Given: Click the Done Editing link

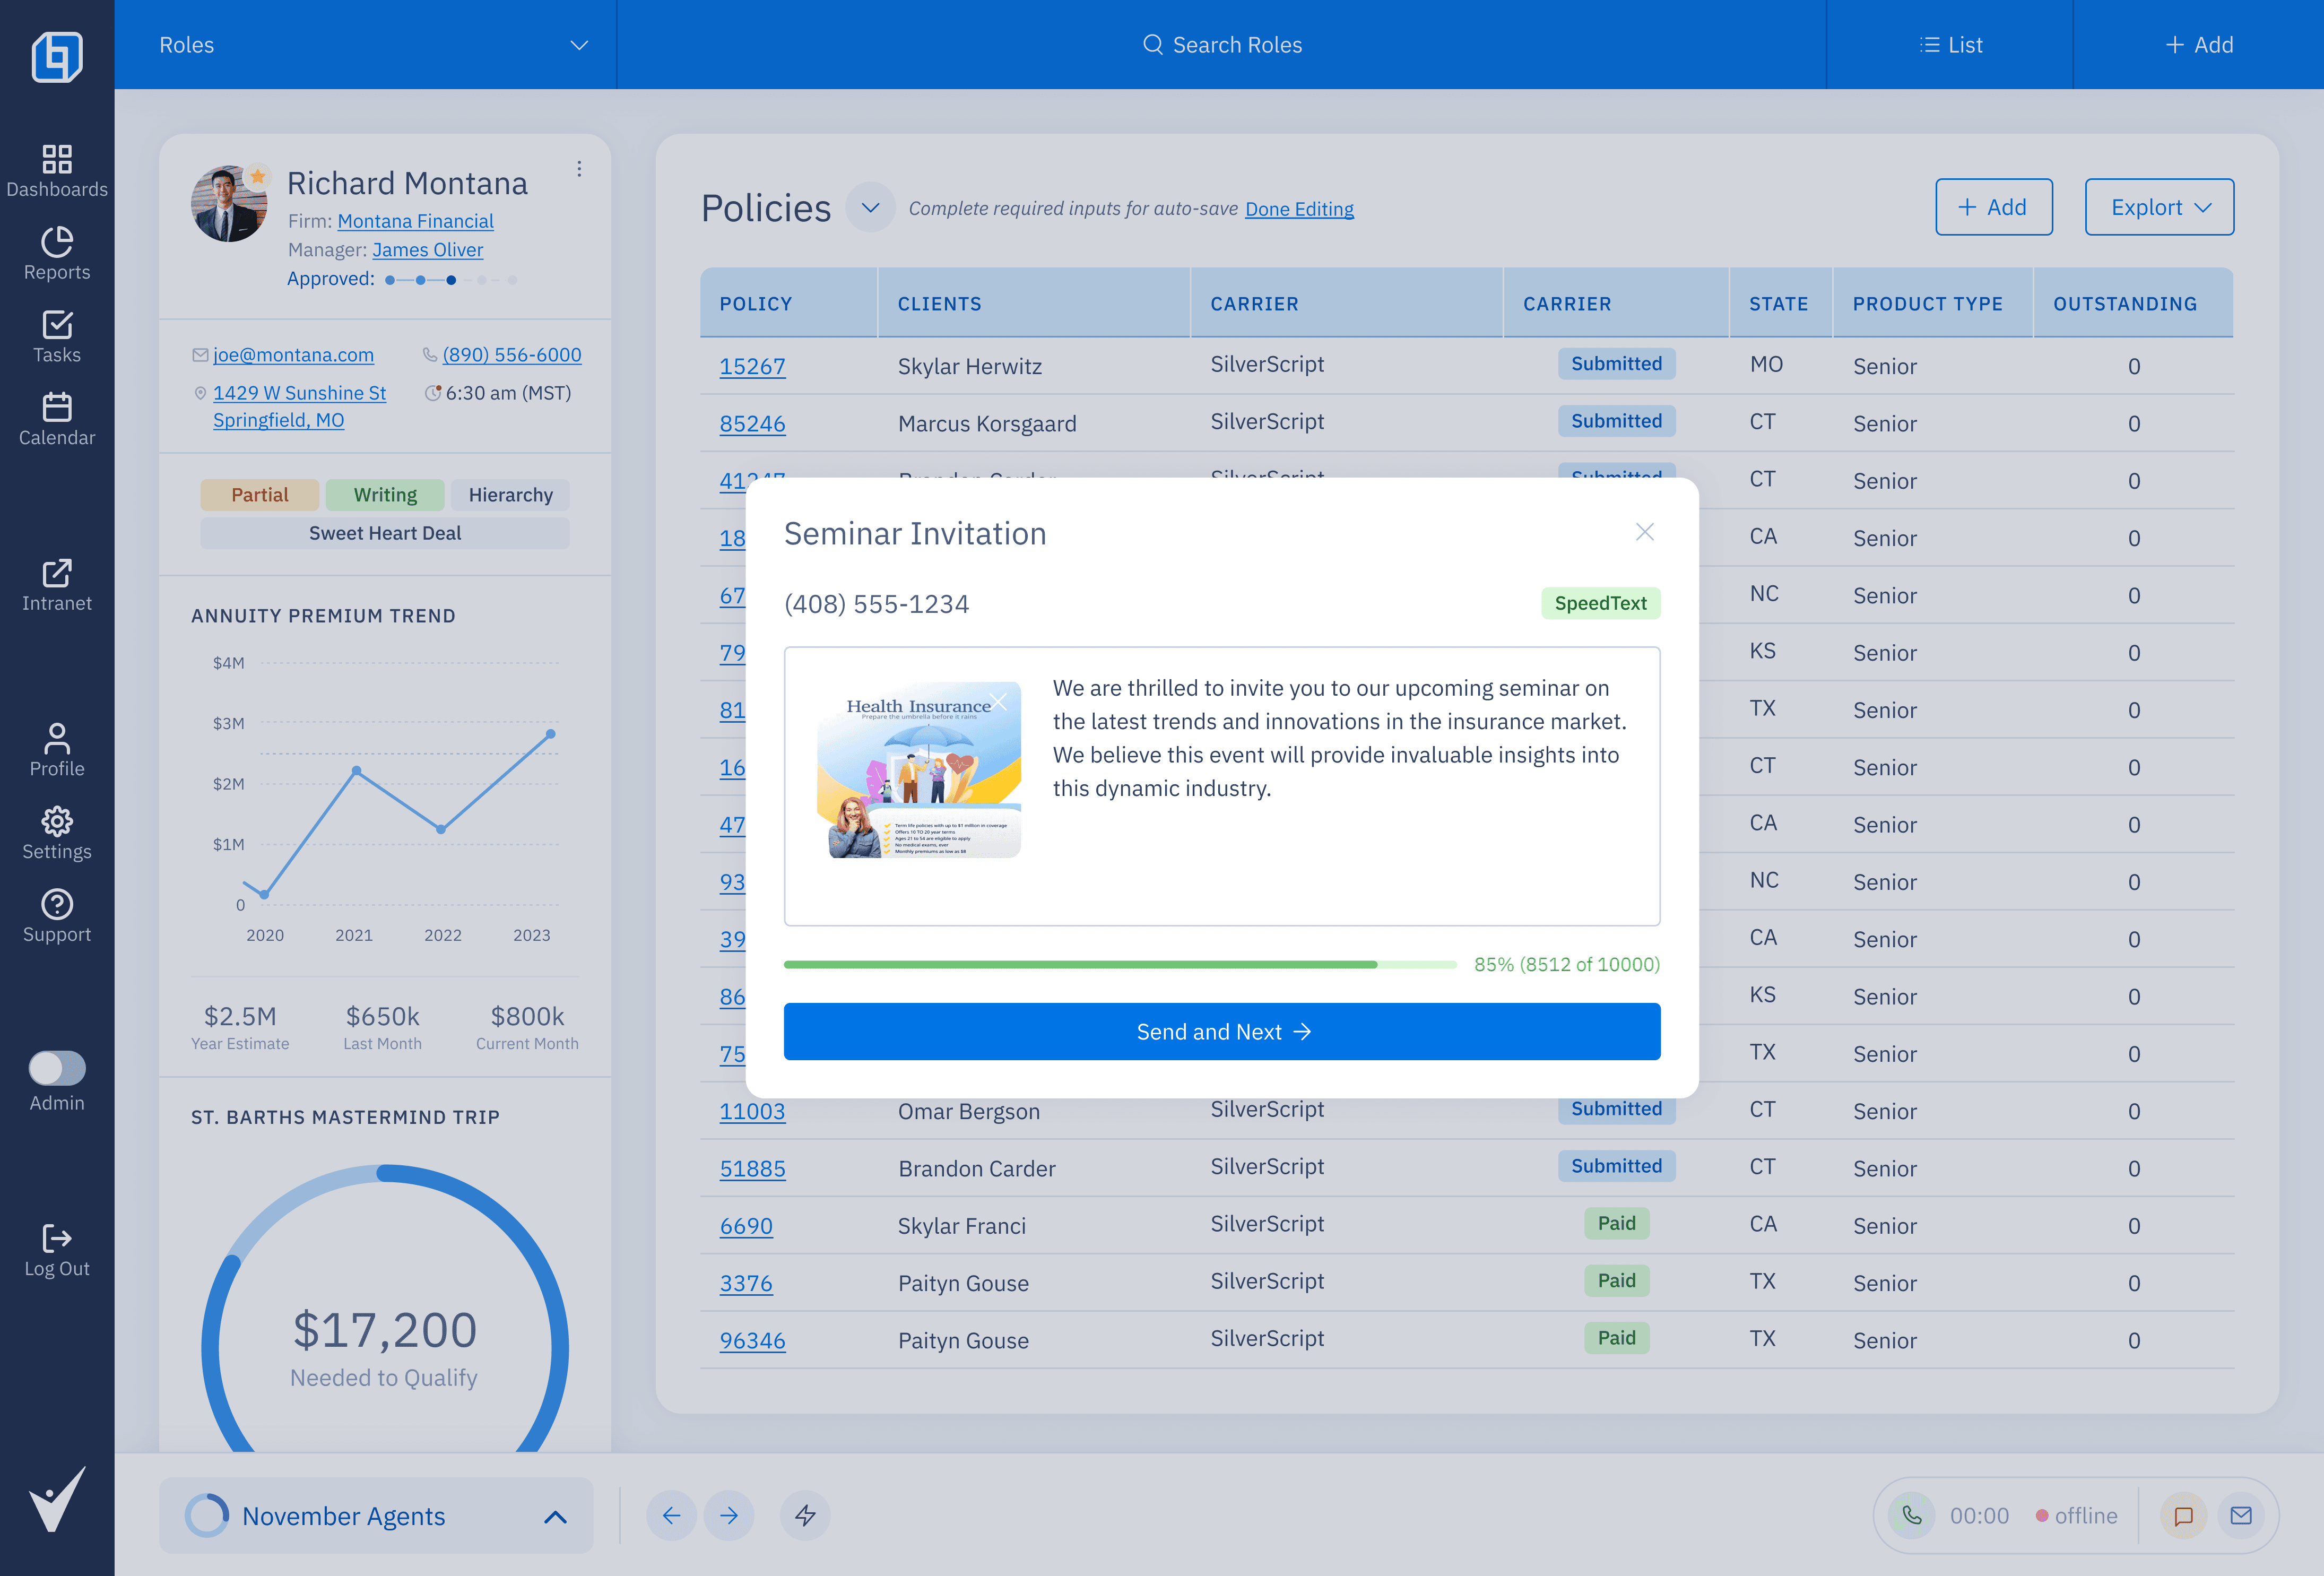Looking at the screenshot, I should pos(1298,209).
